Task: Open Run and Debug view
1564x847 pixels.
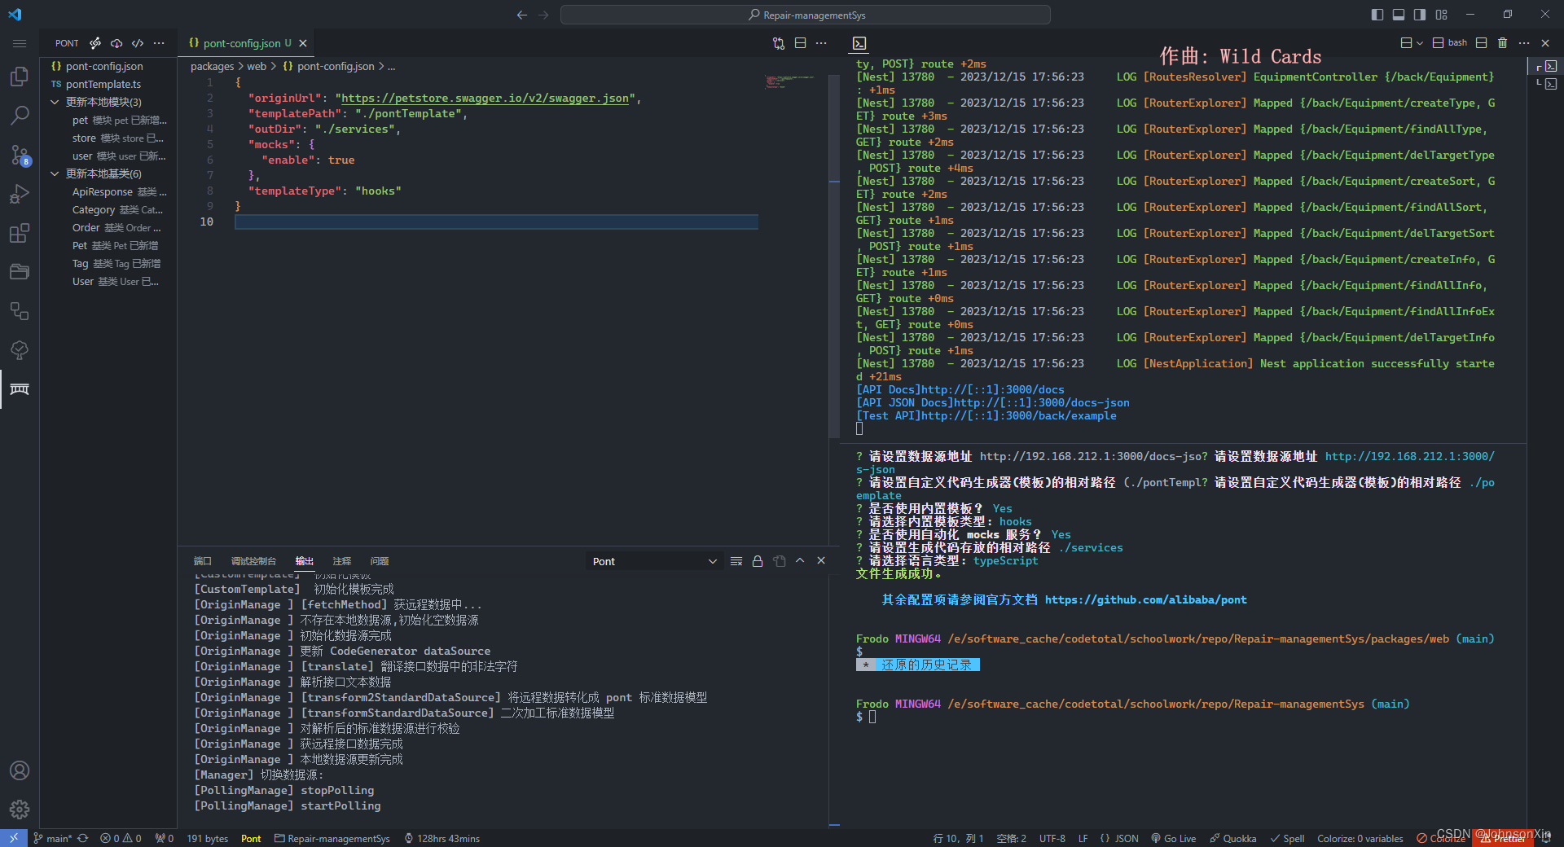Action: 20,194
